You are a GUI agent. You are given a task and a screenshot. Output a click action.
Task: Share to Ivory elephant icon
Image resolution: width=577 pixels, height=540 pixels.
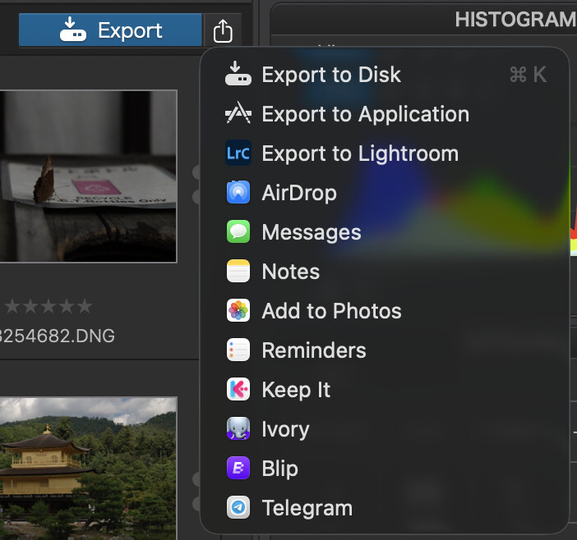point(238,429)
